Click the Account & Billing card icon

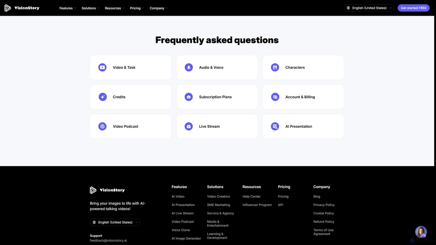click(275, 97)
